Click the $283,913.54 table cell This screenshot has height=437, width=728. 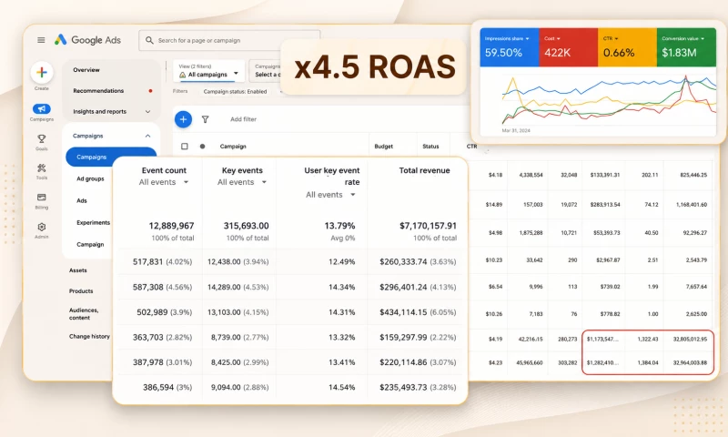point(605,204)
